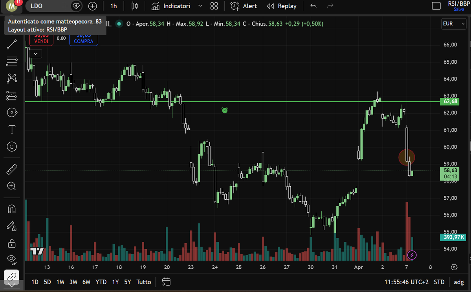Select the patterns drawing tool
This screenshot has width=471, height=292.
point(12,79)
